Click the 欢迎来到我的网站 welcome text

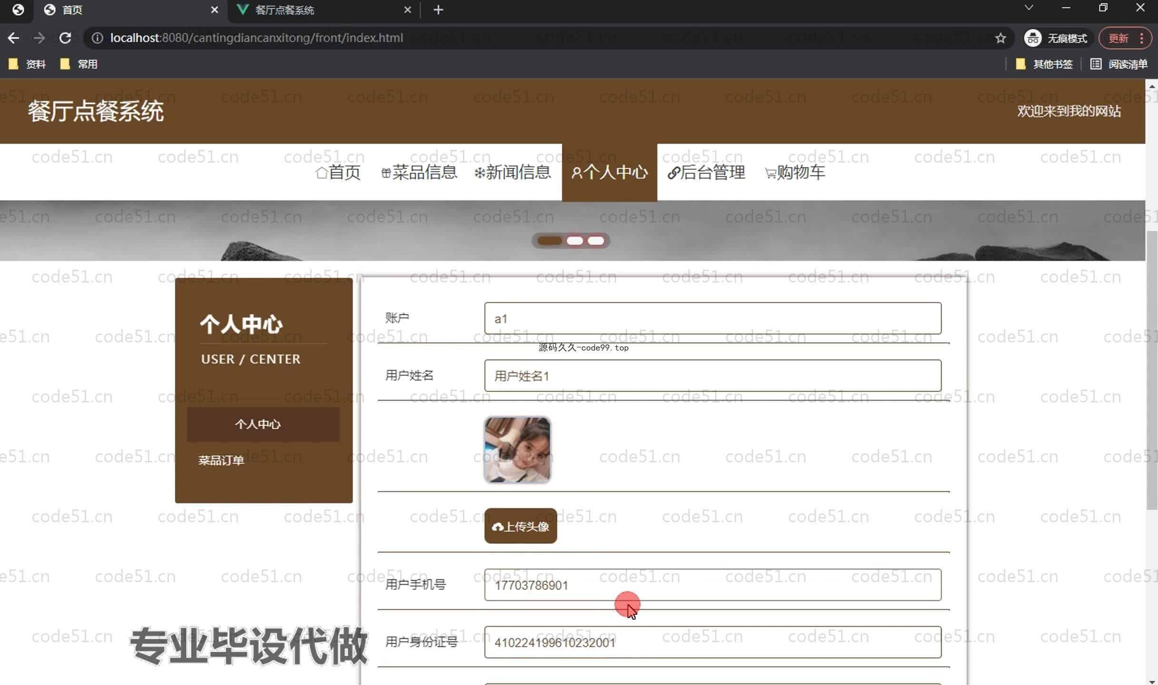[1069, 111]
